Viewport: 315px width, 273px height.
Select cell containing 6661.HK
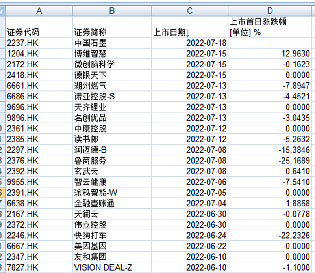click(x=39, y=86)
